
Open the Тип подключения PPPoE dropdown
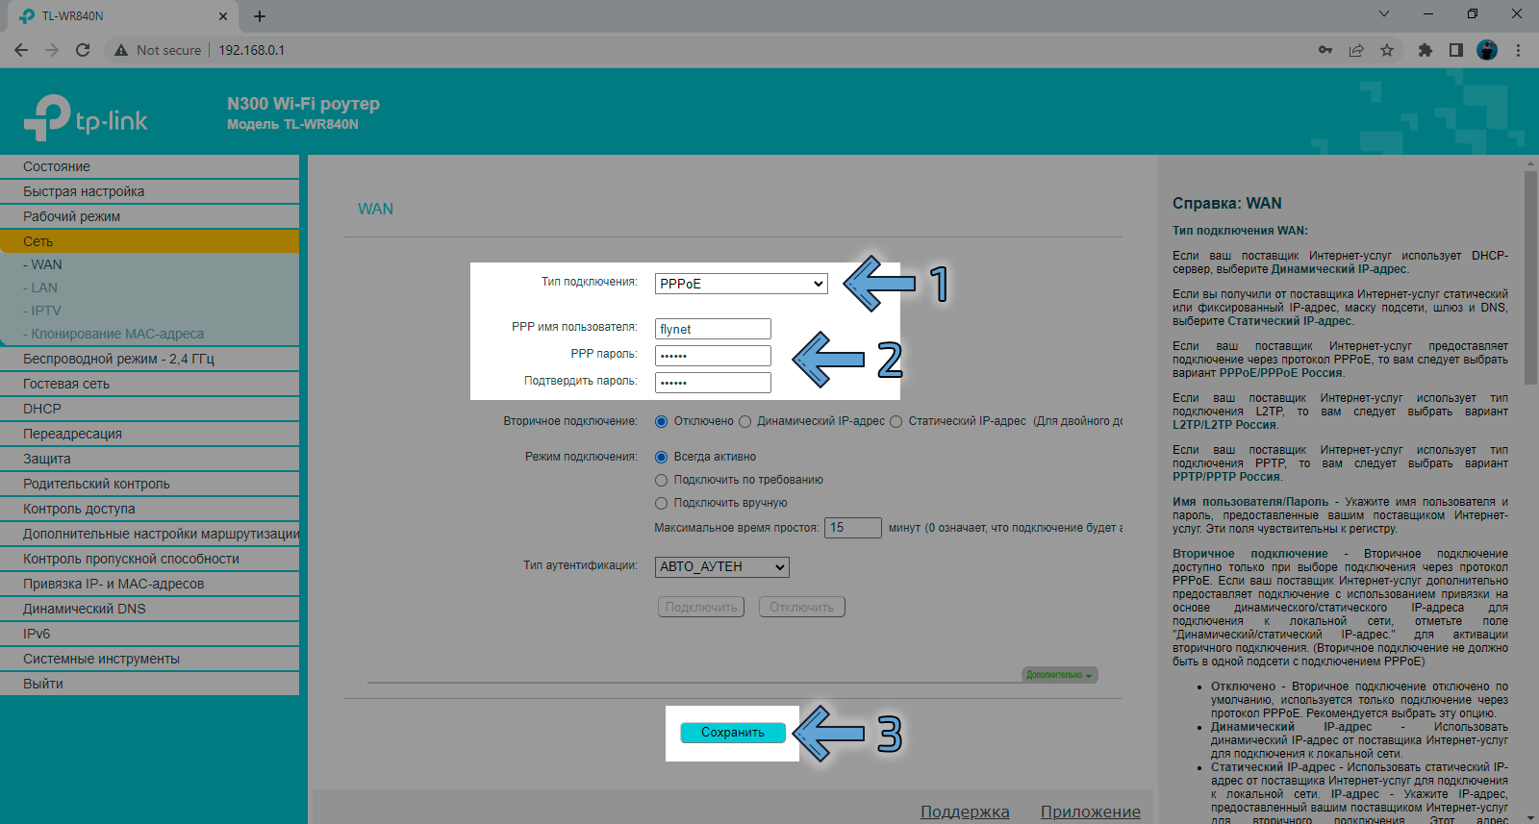tap(742, 284)
